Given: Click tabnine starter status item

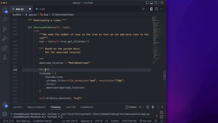Looking at the screenshot, I should click(42, 121).
